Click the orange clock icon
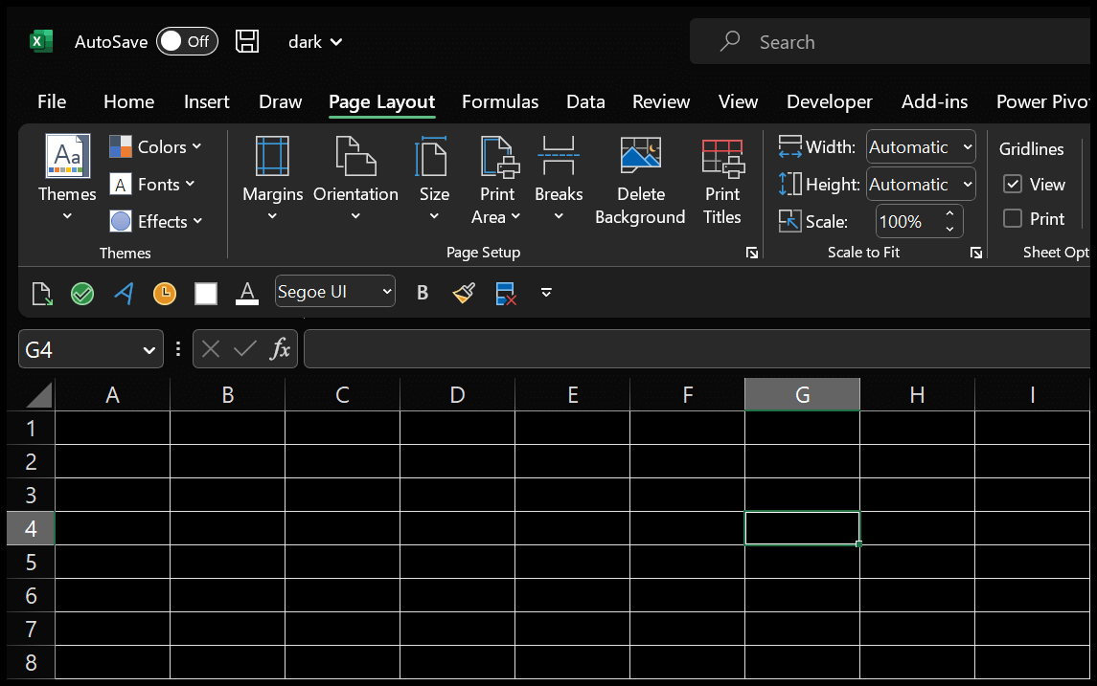This screenshot has height=686, width=1097. pos(165,294)
